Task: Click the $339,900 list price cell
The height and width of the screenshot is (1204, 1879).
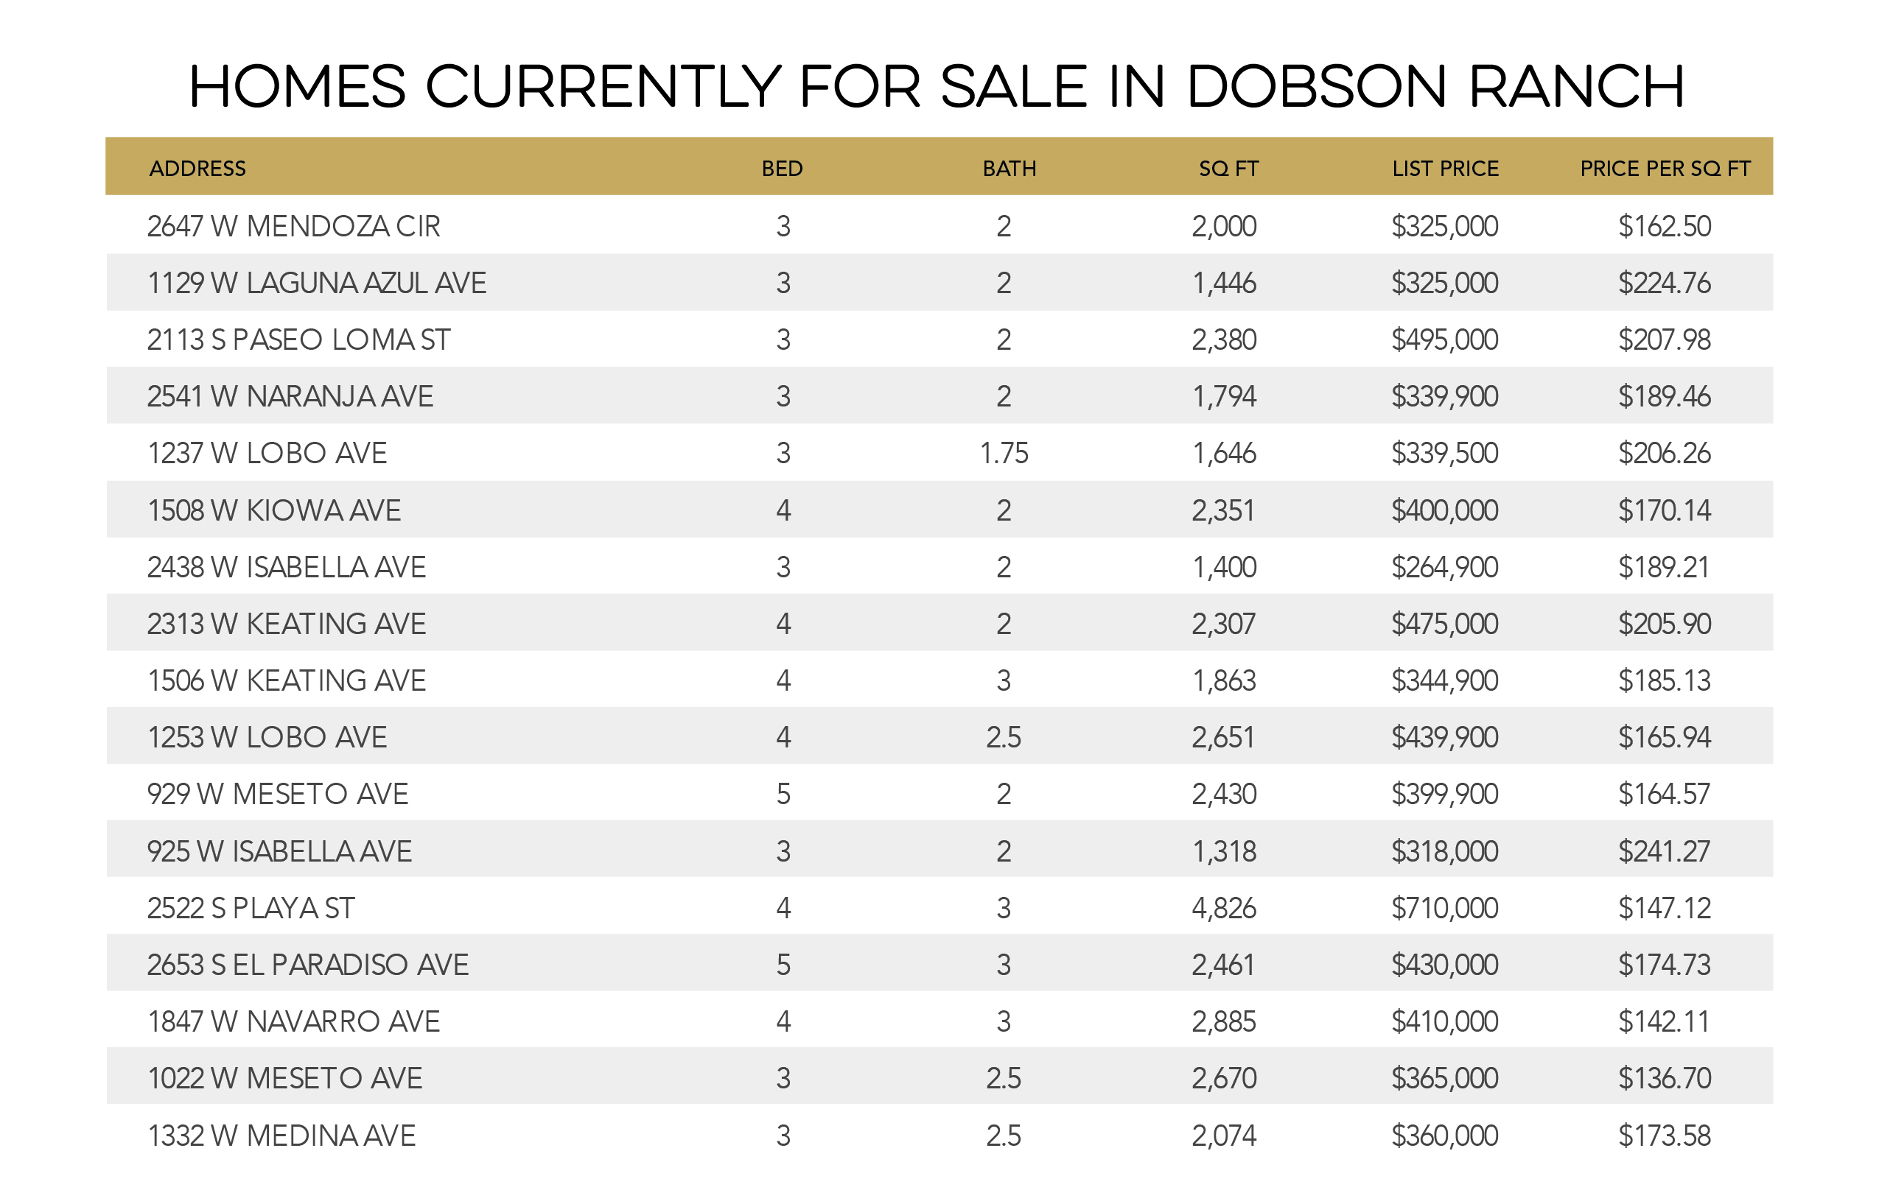Action: [x=1444, y=396]
